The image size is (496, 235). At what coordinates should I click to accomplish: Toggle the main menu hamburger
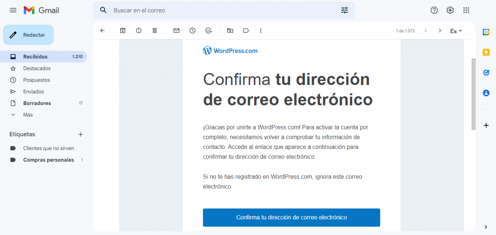click(x=13, y=10)
